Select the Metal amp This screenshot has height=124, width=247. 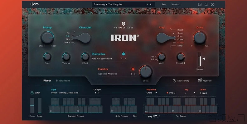click(x=180, y=46)
